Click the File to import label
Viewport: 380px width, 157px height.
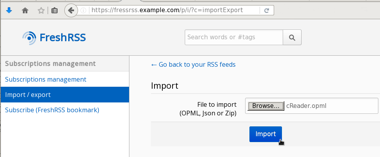[x=217, y=104]
